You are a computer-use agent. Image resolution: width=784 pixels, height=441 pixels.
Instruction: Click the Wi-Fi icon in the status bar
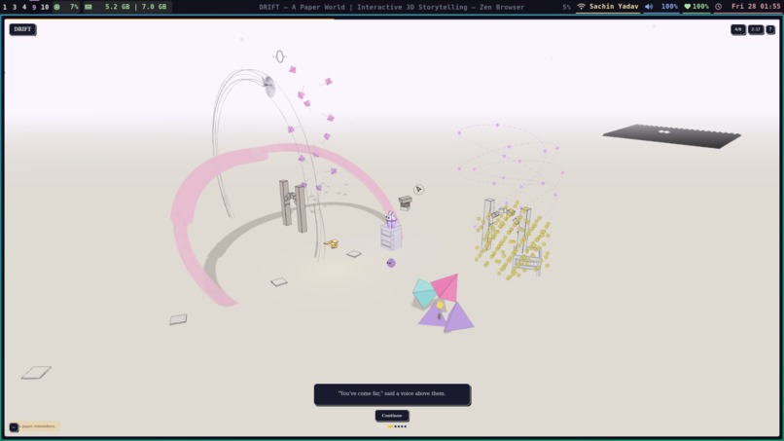point(581,7)
